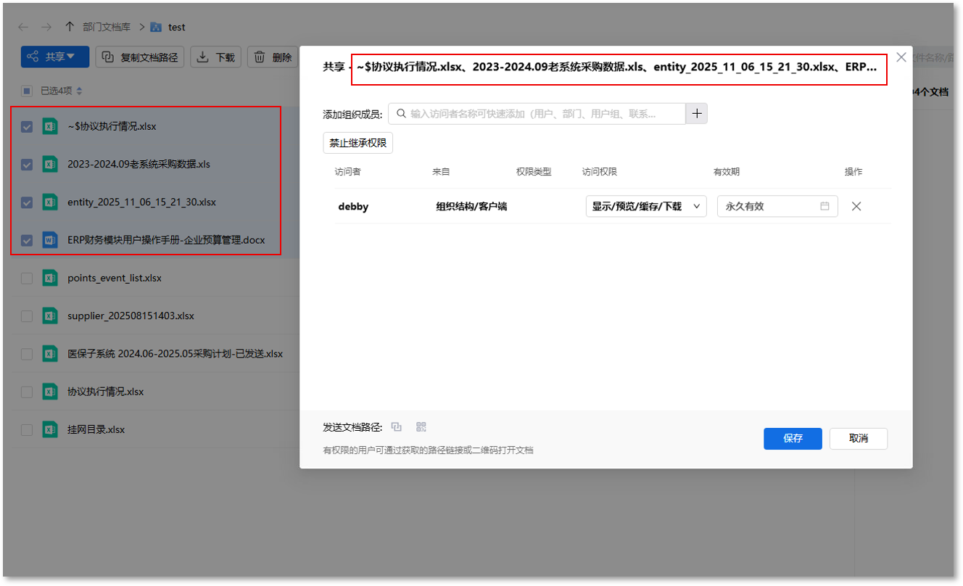Click the up-arrow parent folder icon
The height and width of the screenshot is (586, 963).
pos(70,27)
